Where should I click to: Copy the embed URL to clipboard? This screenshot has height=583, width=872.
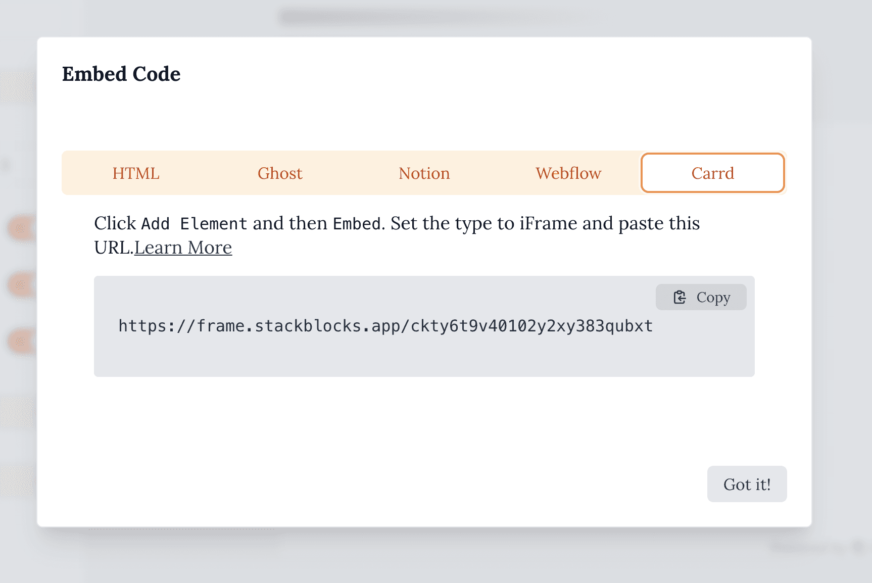pos(701,297)
